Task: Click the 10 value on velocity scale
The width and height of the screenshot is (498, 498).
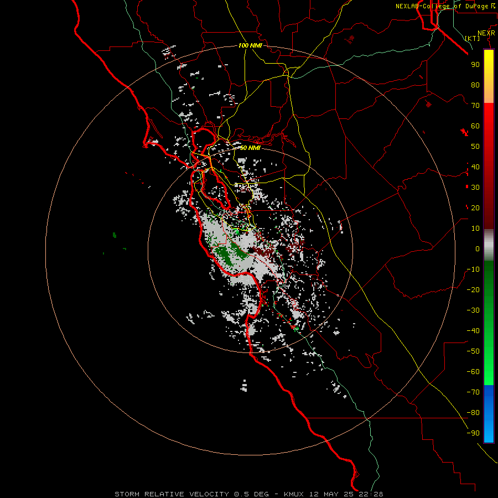Action: [x=475, y=229]
